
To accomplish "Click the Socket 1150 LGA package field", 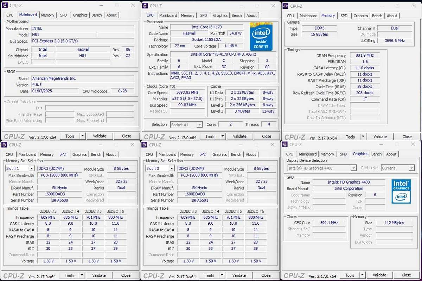I will coord(207,40).
